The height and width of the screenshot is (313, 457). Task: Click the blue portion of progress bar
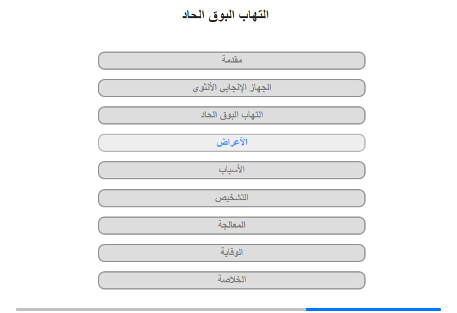373,309
